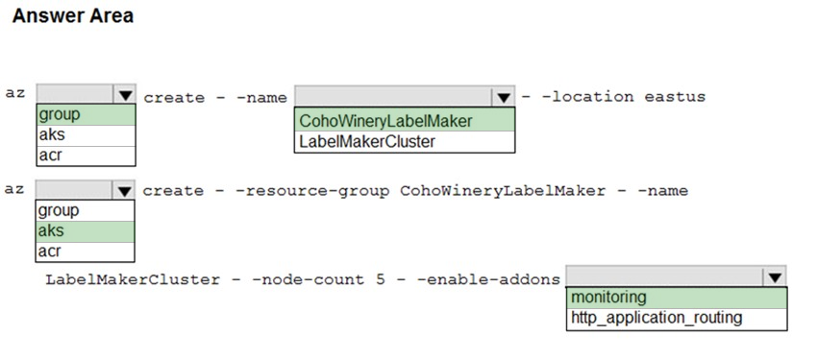
Task: Expand the resource group name dropdown arrow
Action: pos(503,97)
